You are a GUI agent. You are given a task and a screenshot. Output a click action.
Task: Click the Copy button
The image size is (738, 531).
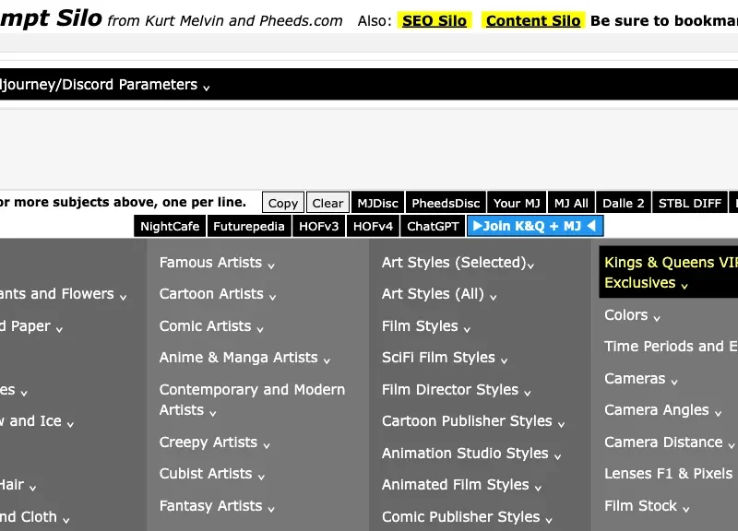pyautogui.click(x=283, y=203)
